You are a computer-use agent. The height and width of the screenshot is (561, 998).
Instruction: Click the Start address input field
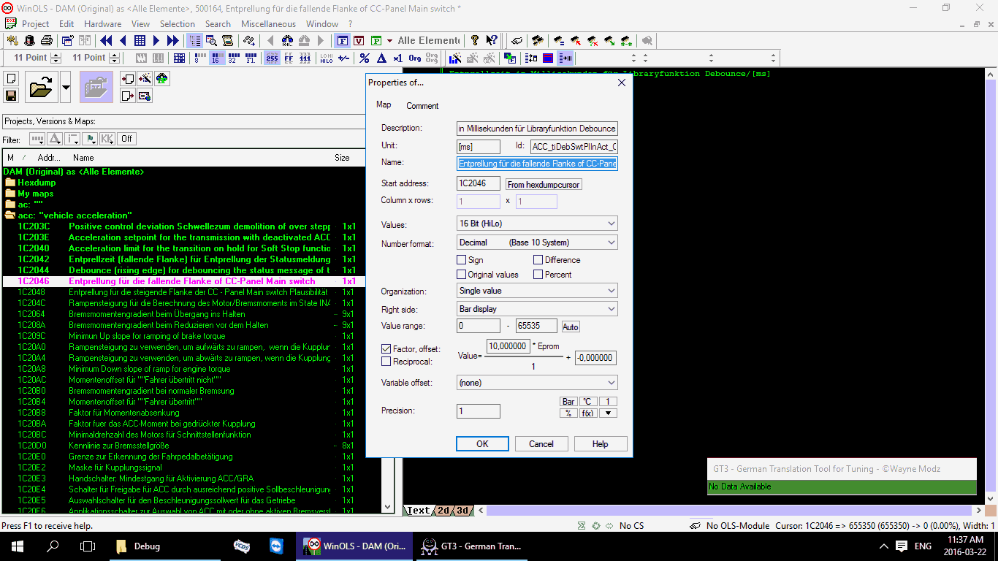pos(479,184)
